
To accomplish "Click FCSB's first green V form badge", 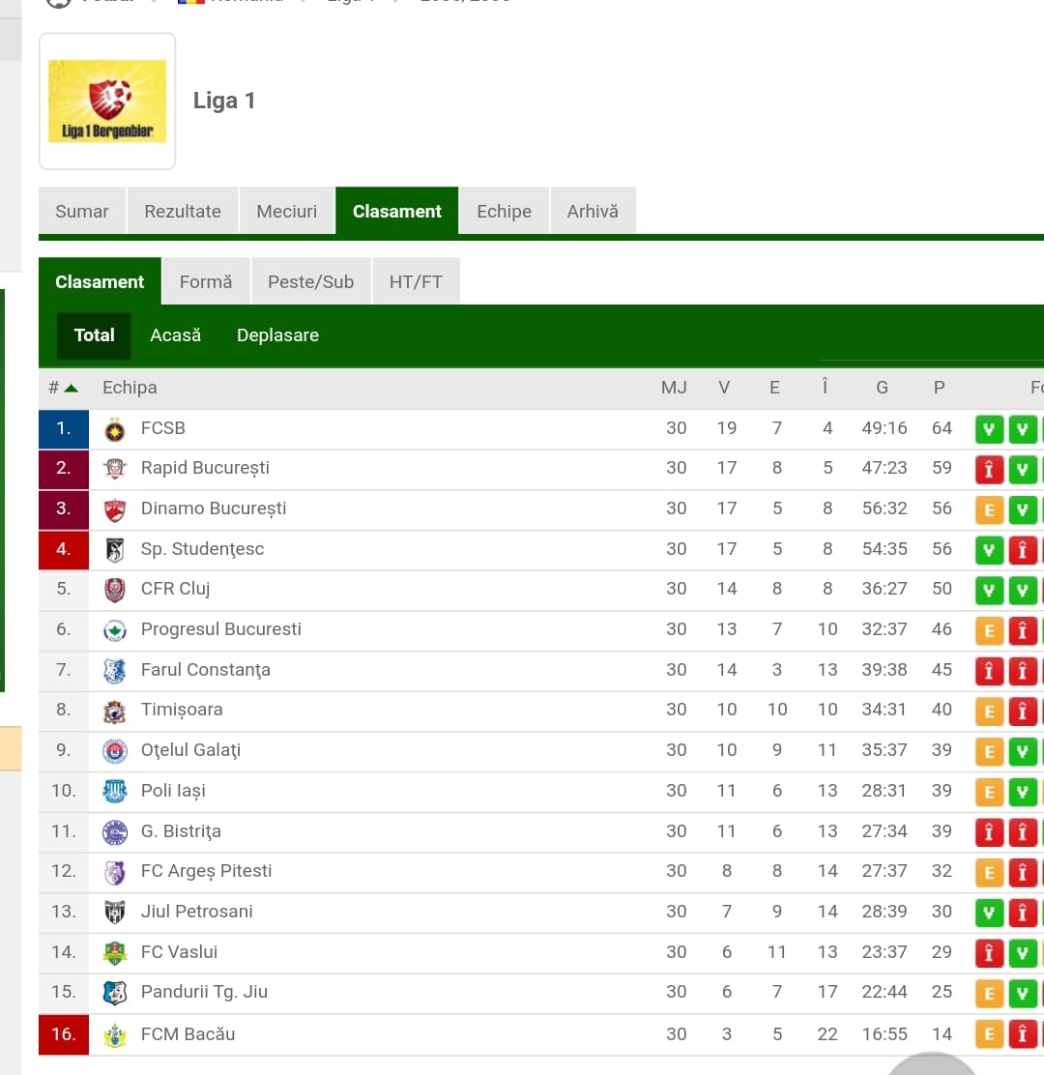I will click(989, 430).
